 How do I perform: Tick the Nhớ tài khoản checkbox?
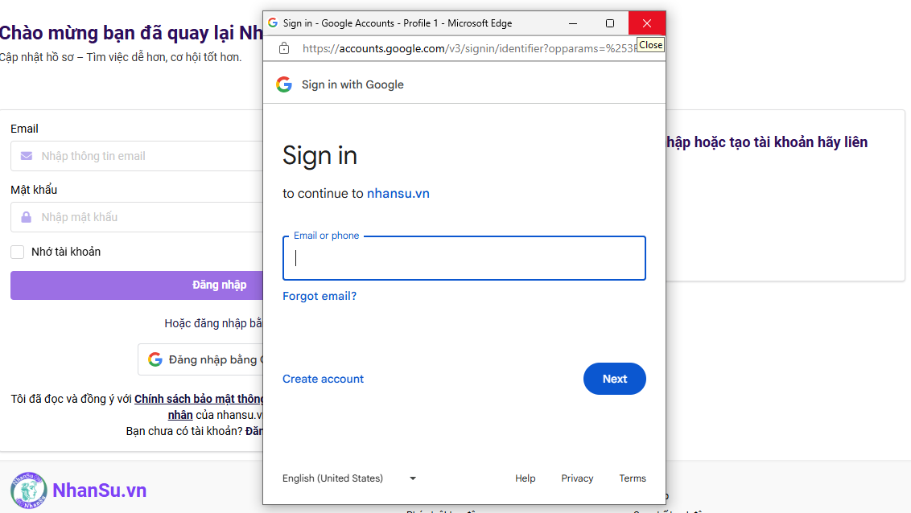tap(18, 252)
